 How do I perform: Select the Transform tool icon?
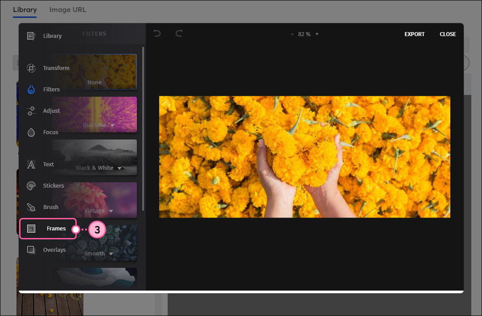pos(31,68)
